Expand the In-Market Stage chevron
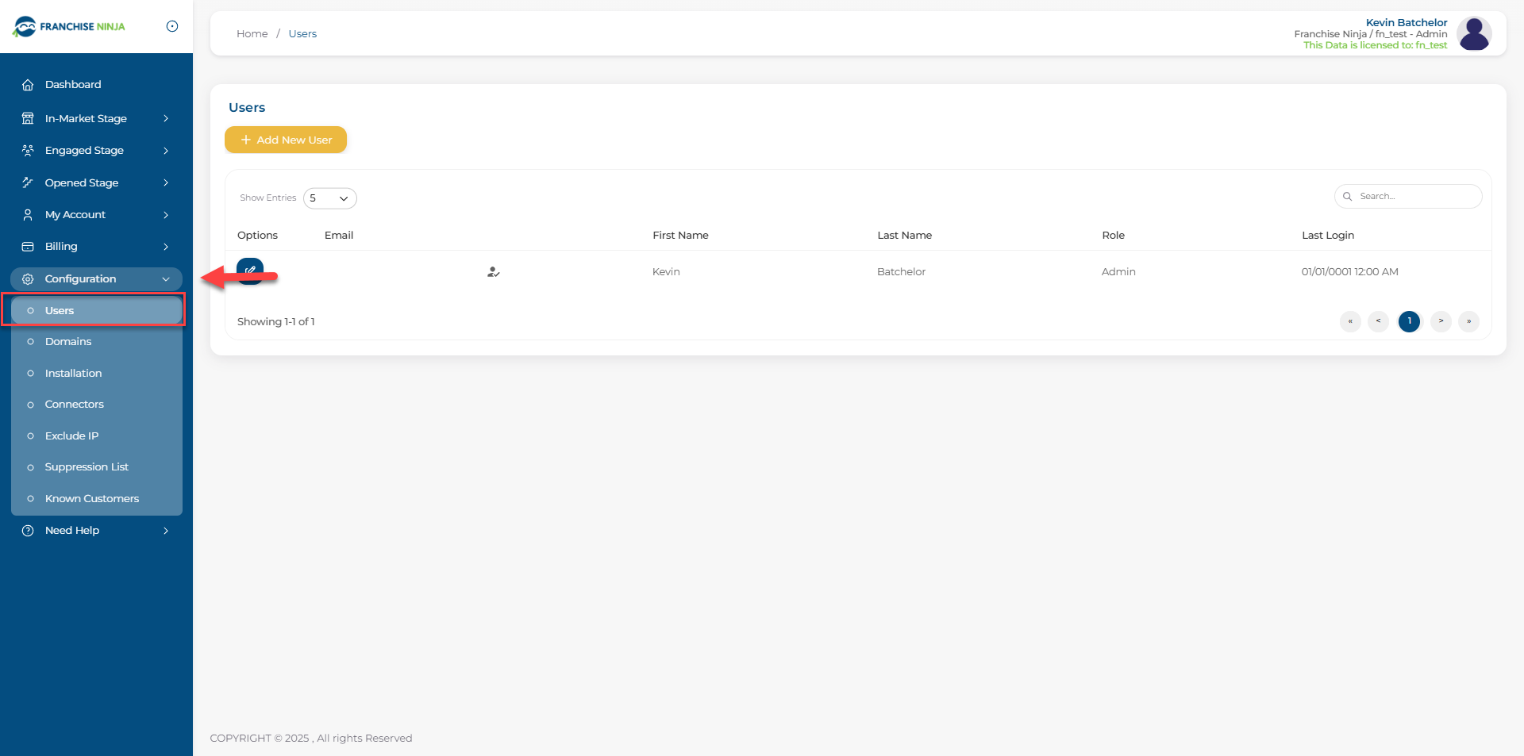The height and width of the screenshot is (756, 1524). click(166, 118)
